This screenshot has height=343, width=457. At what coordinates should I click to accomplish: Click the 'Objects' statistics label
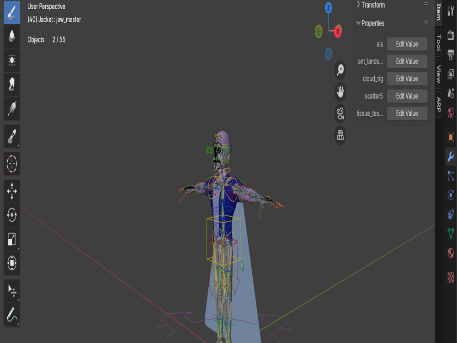click(x=36, y=40)
